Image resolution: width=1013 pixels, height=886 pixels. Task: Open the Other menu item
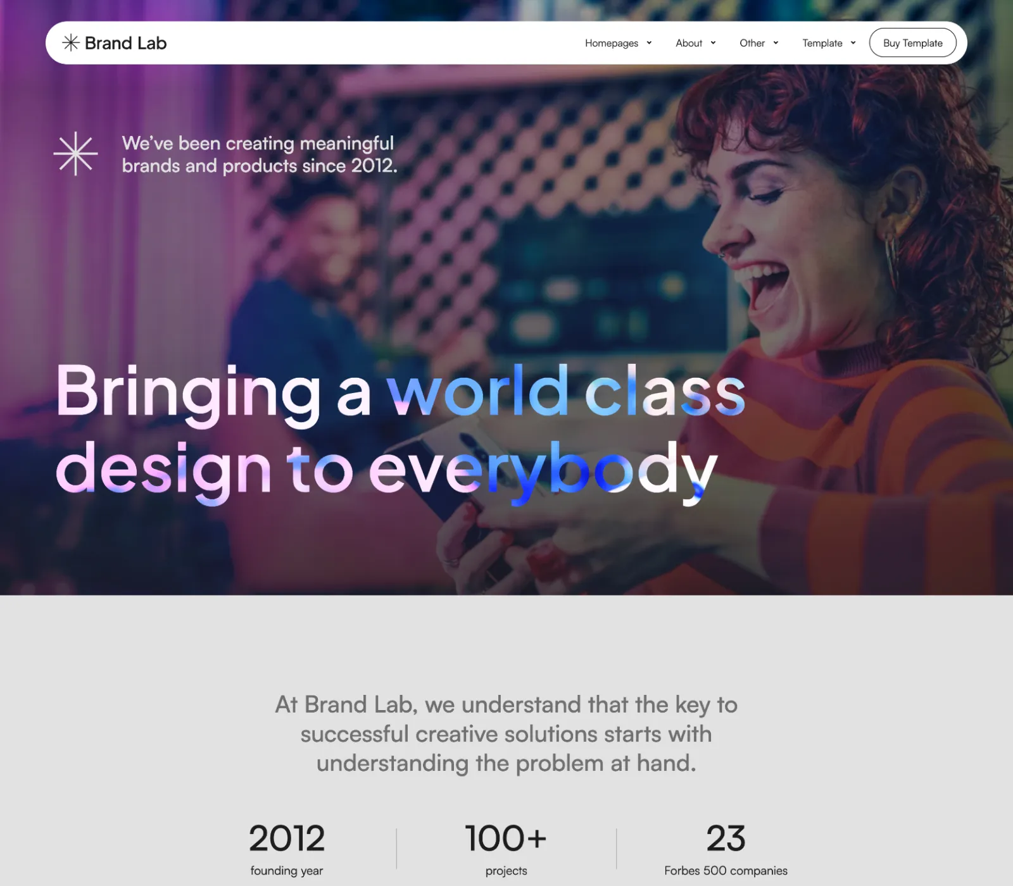click(x=752, y=43)
